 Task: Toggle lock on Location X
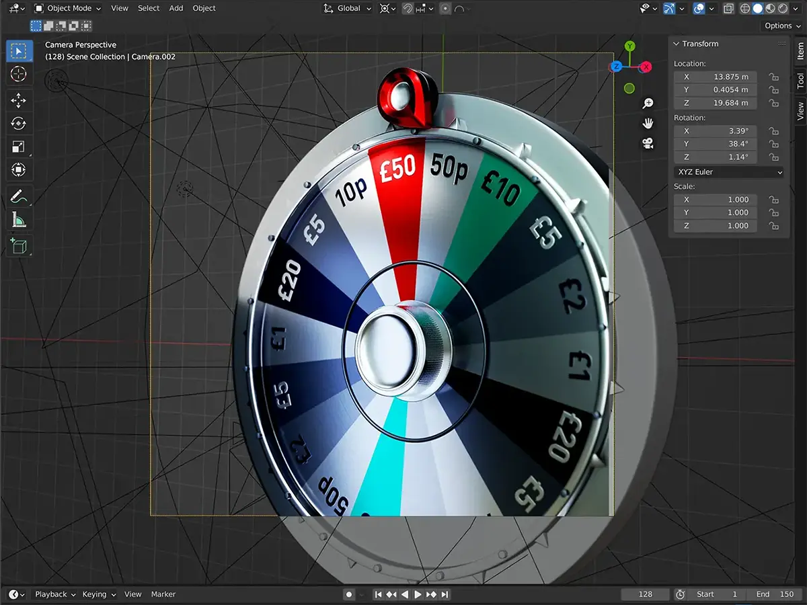coord(774,77)
